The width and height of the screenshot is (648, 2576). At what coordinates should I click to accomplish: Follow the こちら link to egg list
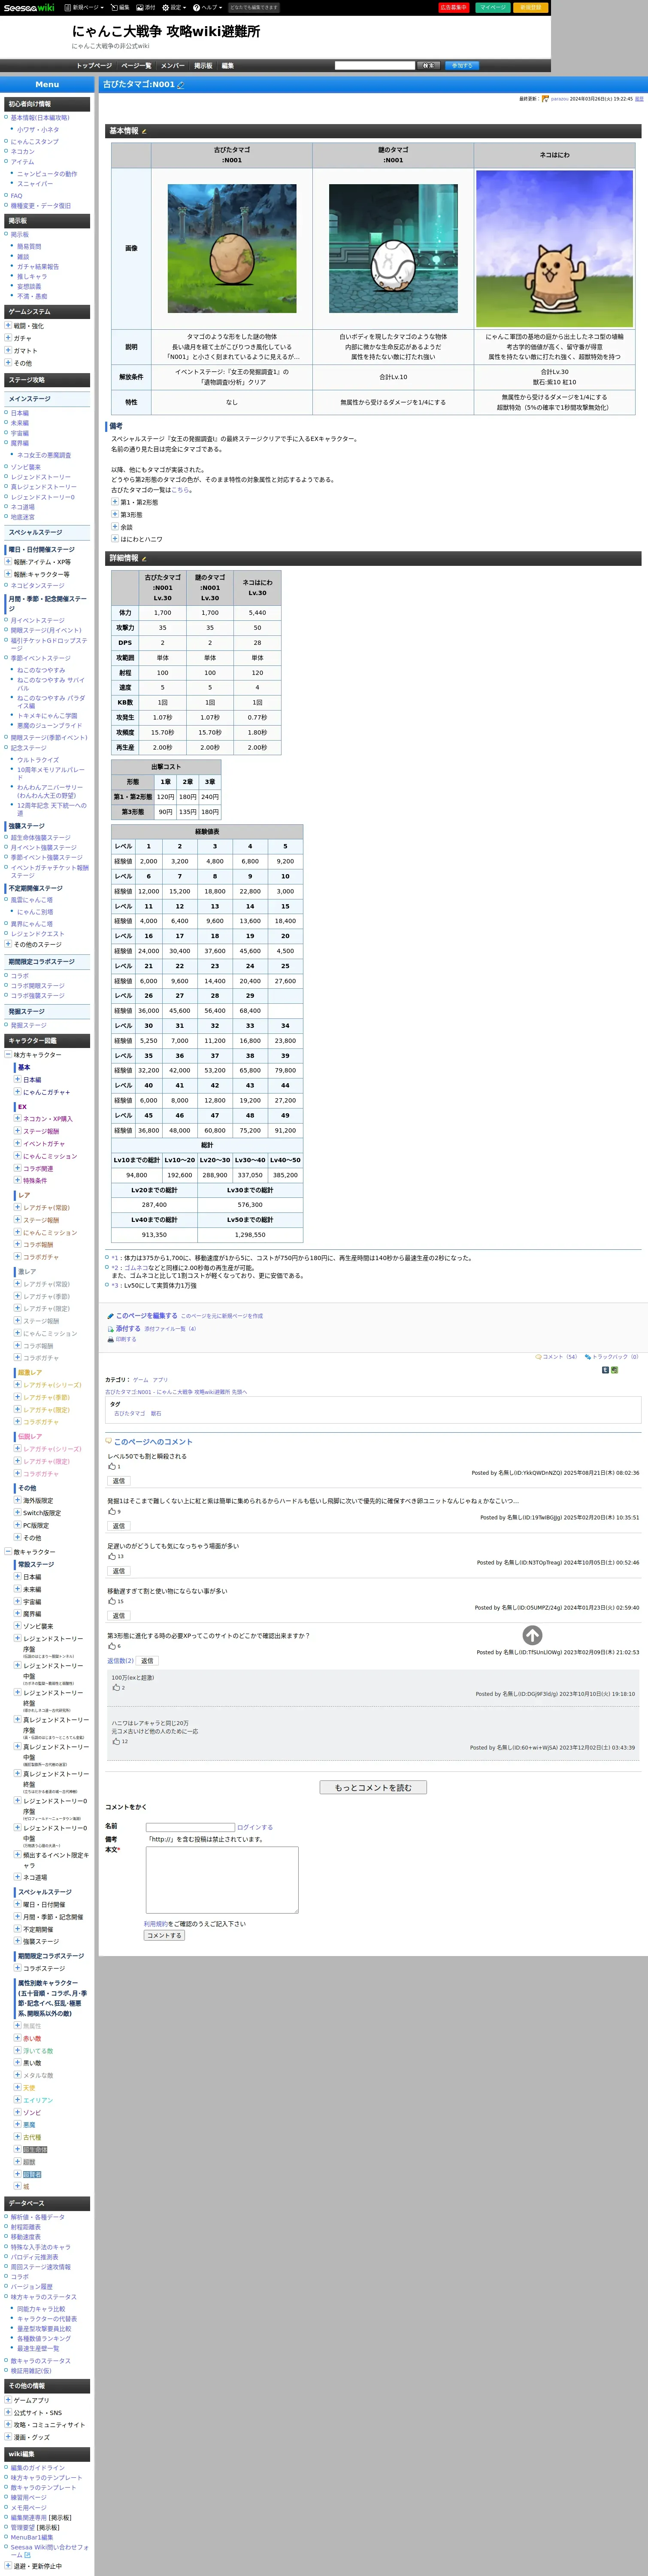coord(180,490)
